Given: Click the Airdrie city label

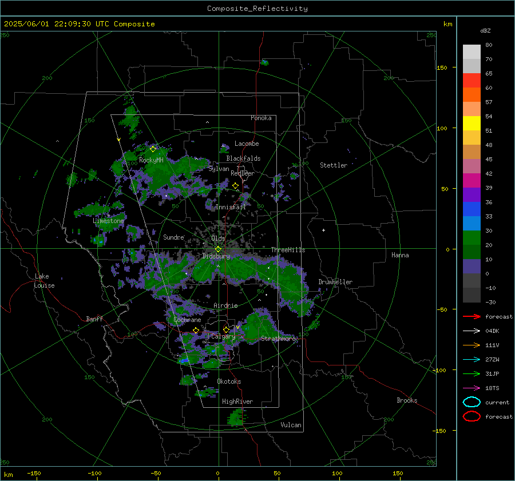Looking at the screenshot, I should tap(225, 305).
